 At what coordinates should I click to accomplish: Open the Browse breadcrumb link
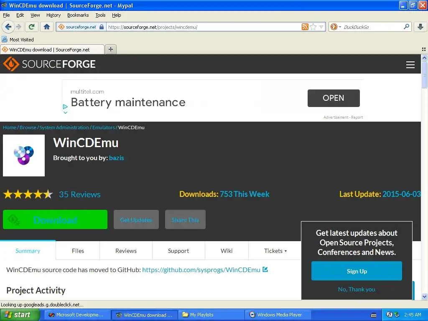coord(28,127)
